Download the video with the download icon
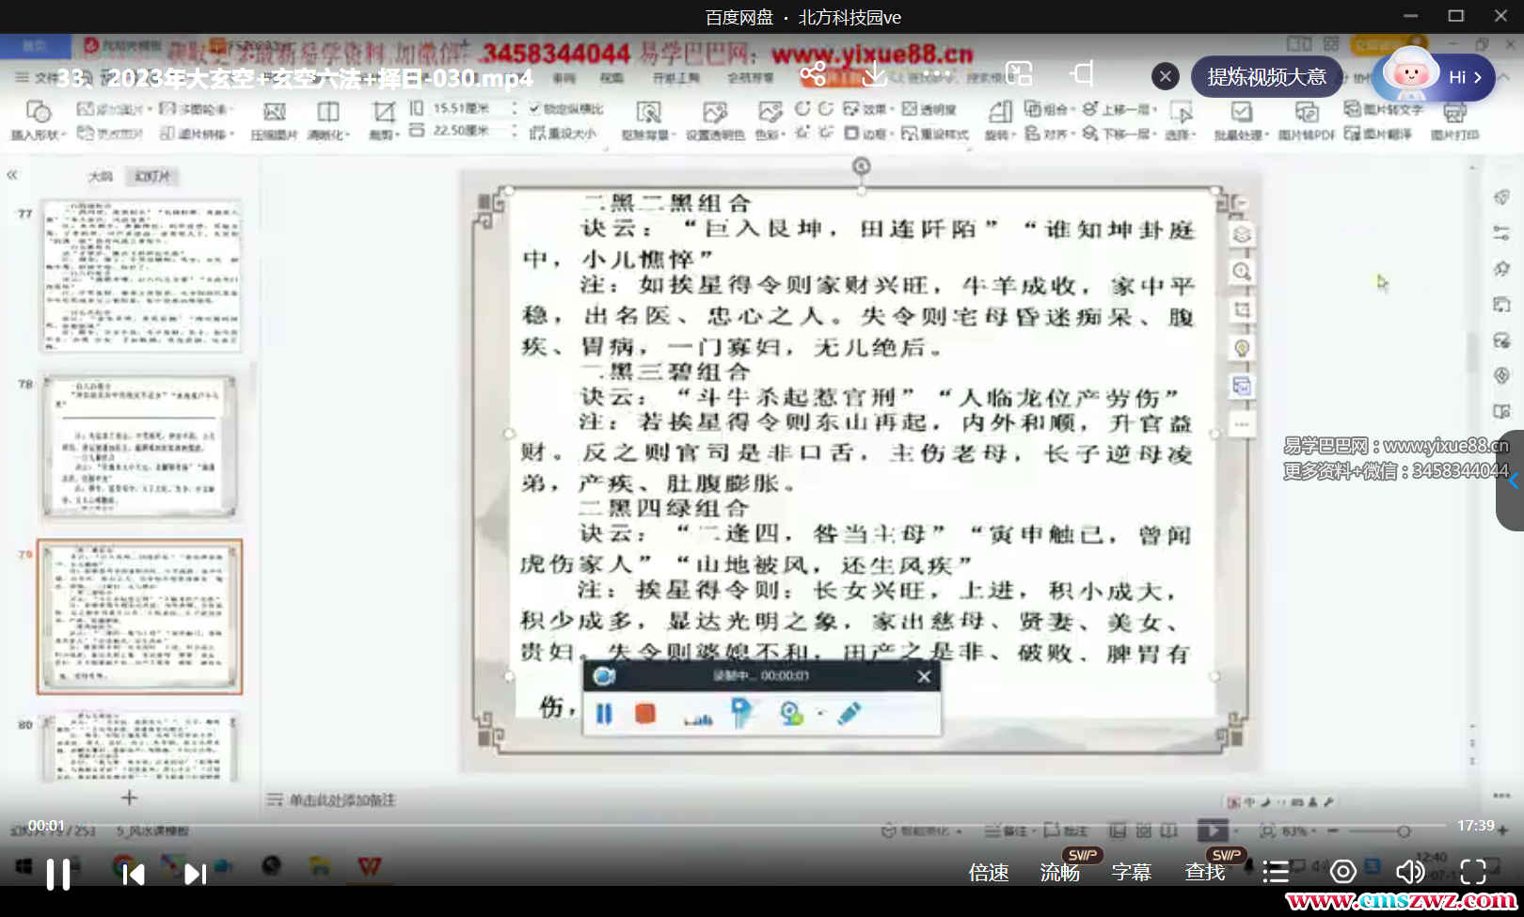Image resolution: width=1524 pixels, height=917 pixels. pyautogui.click(x=874, y=74)
